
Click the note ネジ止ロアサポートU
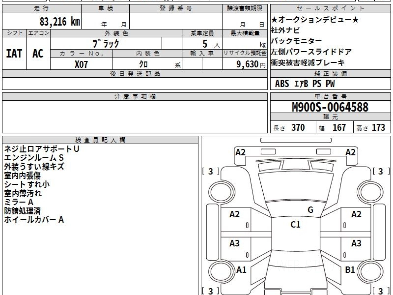pyautogui.click(x=42, y=149)
